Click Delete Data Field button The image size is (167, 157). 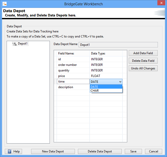coord(143,61)
